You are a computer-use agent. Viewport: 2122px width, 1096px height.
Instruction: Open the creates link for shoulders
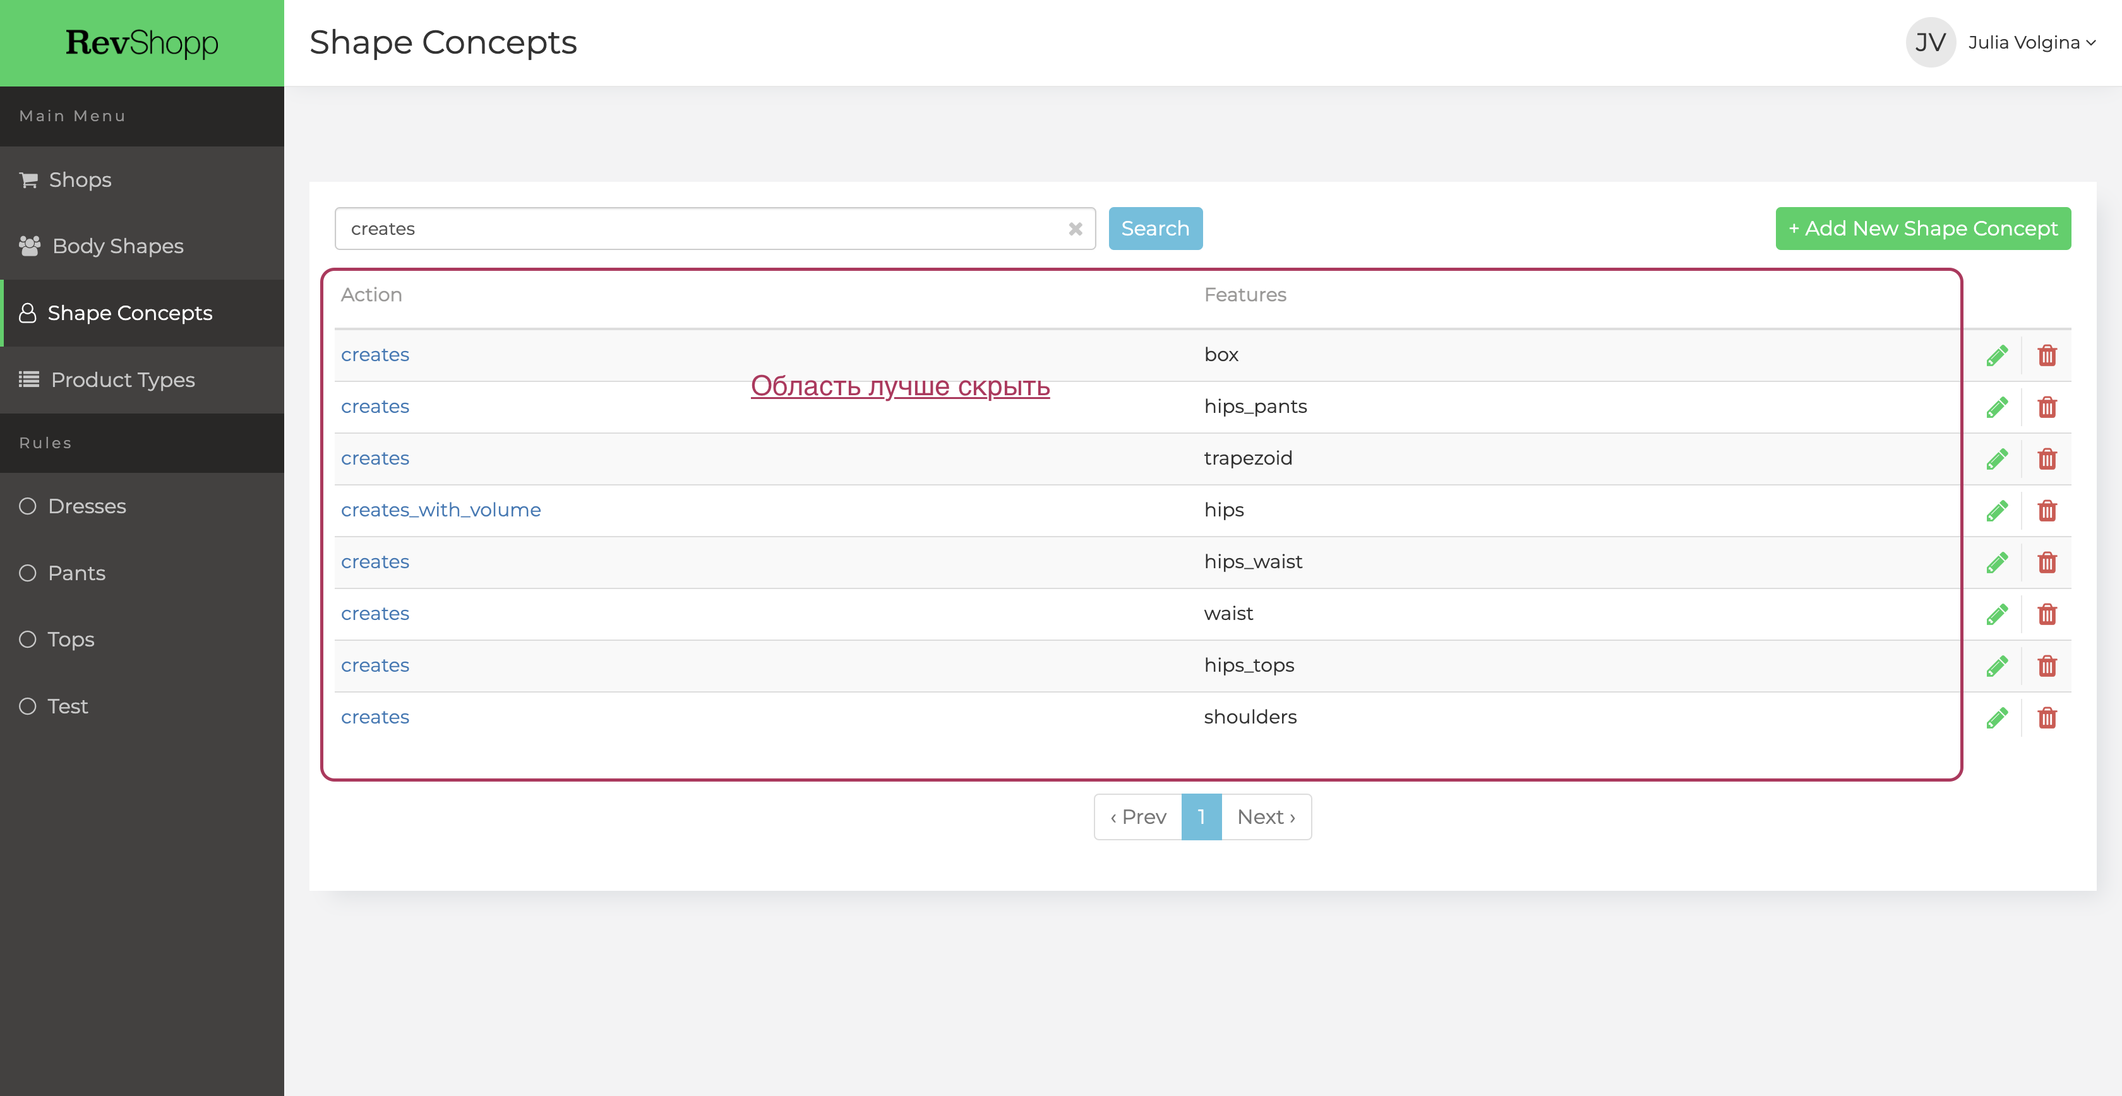(x=375, y=717)
